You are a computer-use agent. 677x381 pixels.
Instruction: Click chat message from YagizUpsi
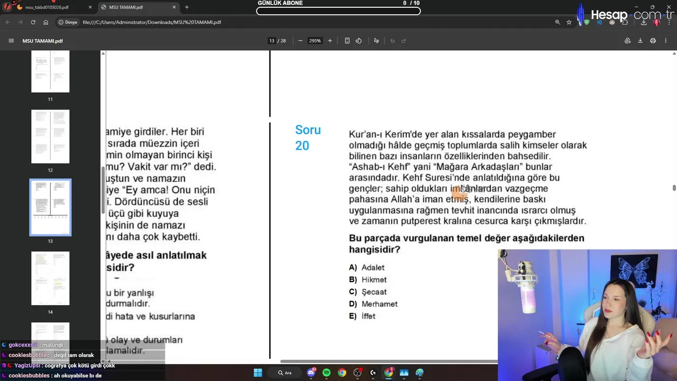point(58,366)
